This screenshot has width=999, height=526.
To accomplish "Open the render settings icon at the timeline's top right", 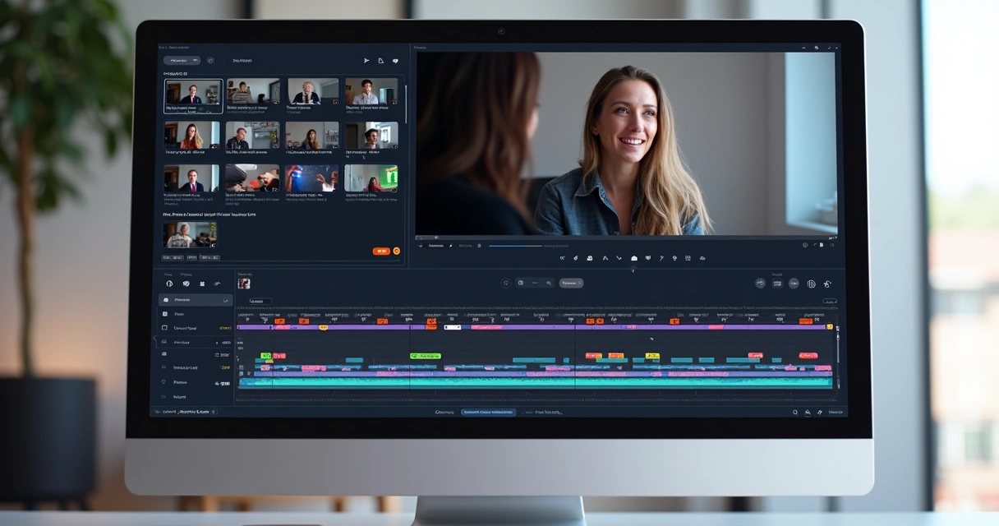I will [x=826, y=284].
